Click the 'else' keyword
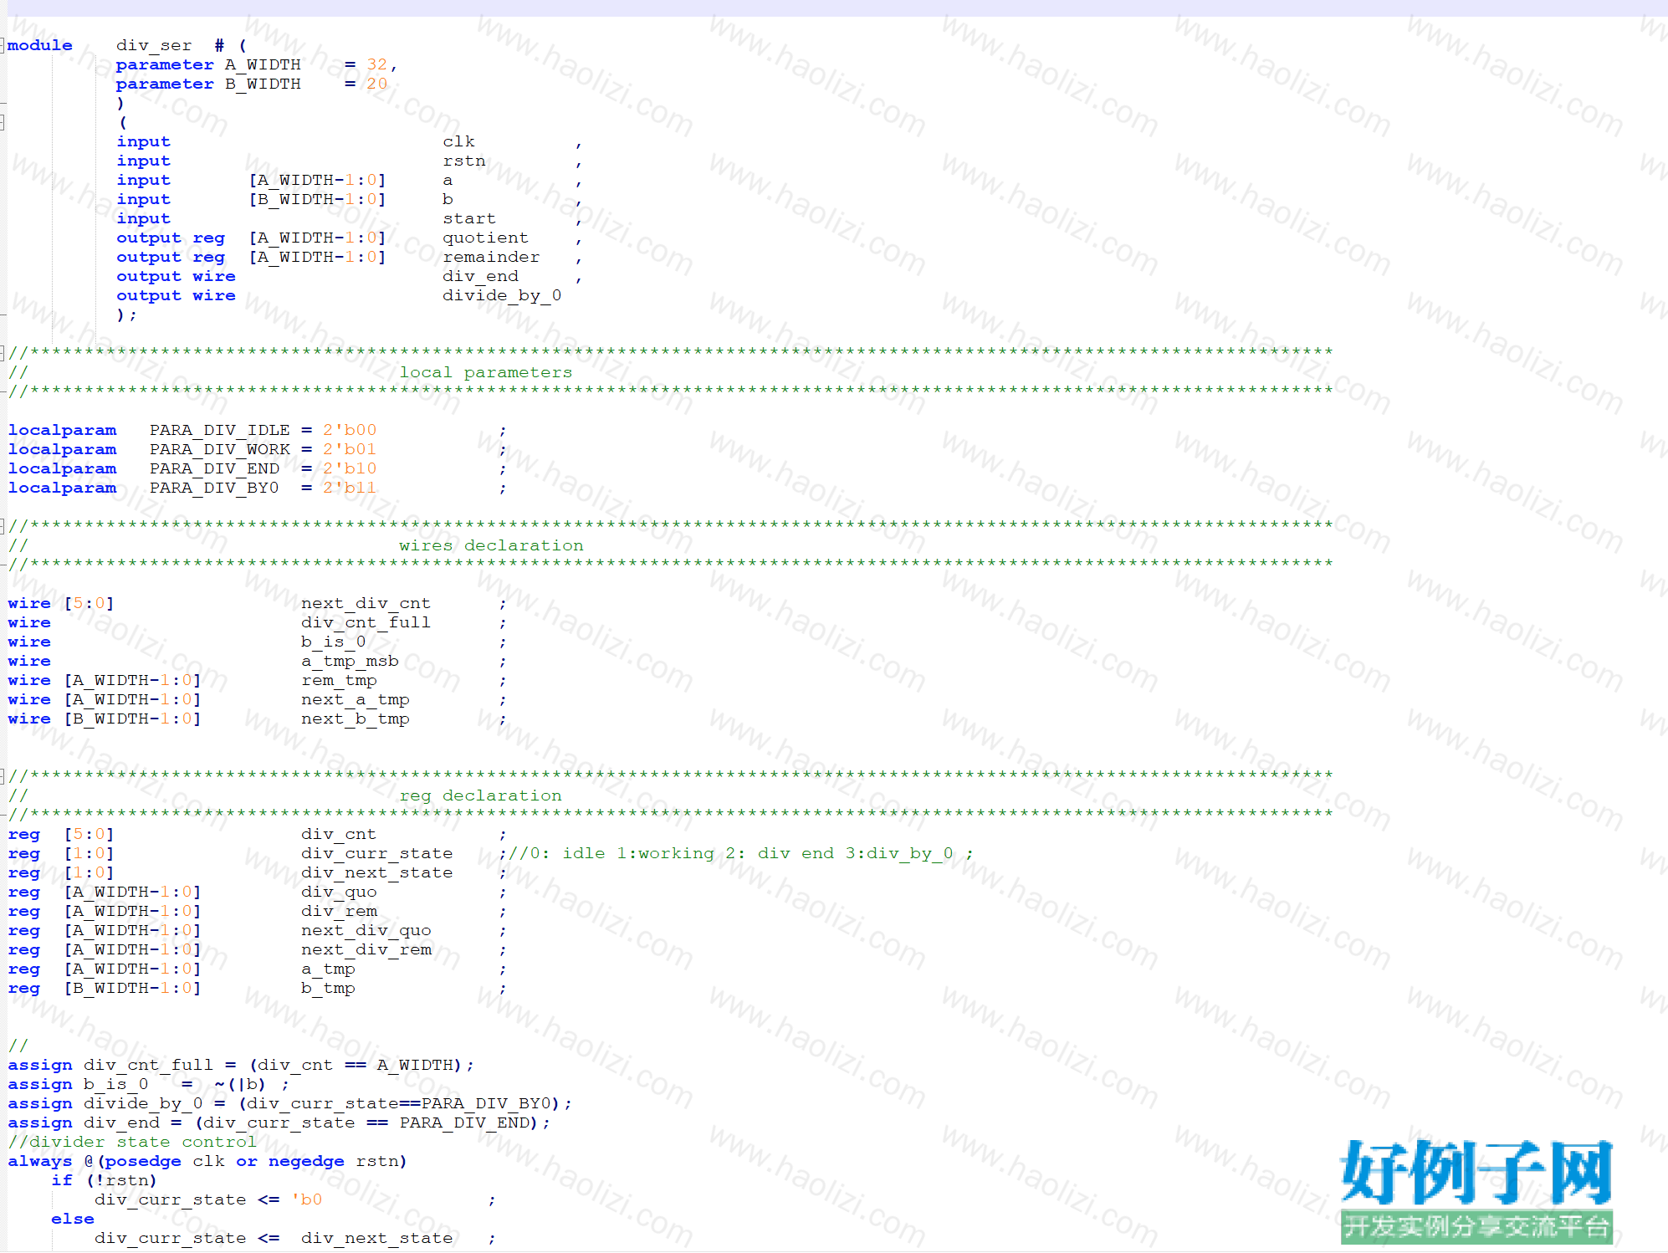 coord(73,1219)
